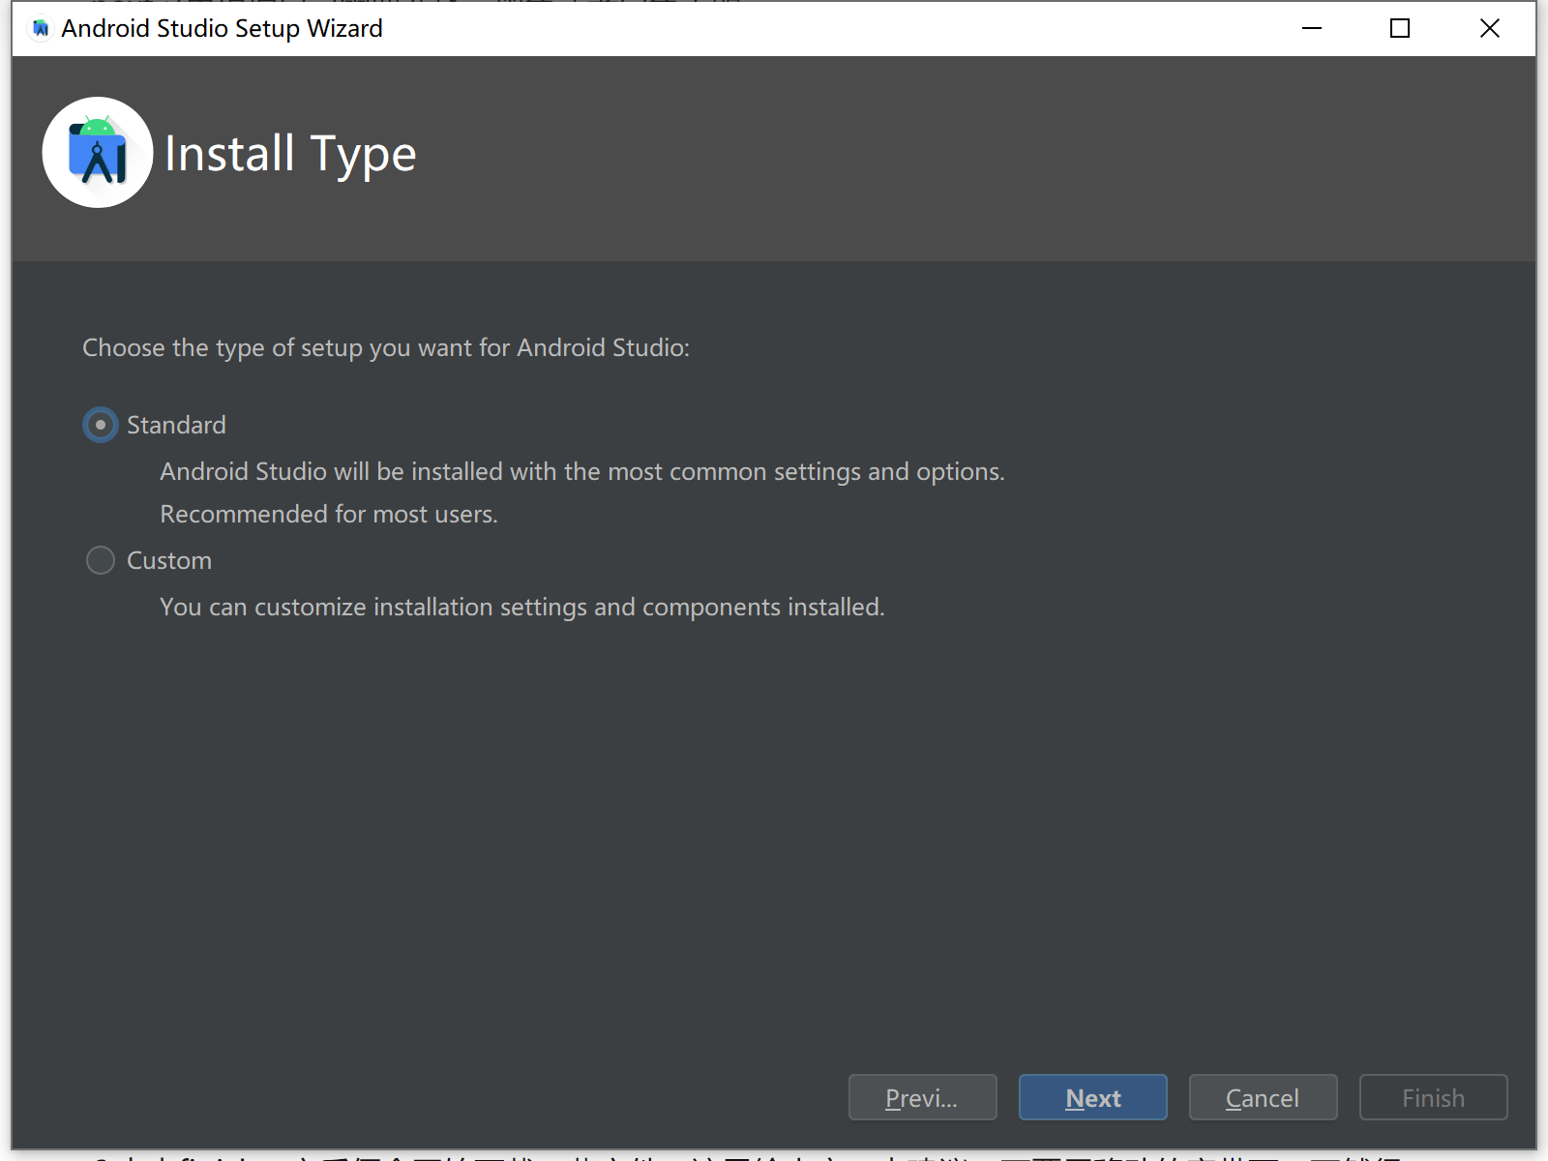Click the "Recommended for most users" text
This screenshot has height=1161, width=1548.
(x=329, y=514)
